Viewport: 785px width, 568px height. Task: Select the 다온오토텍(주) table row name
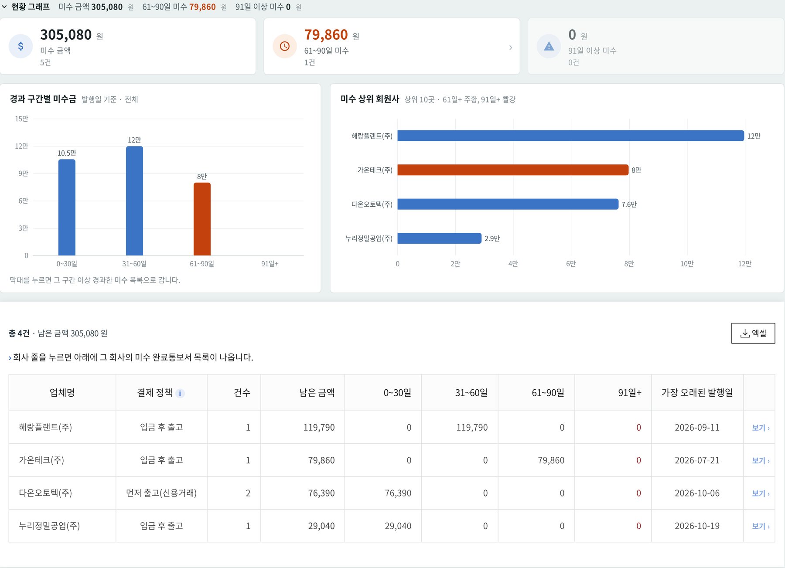45,493
